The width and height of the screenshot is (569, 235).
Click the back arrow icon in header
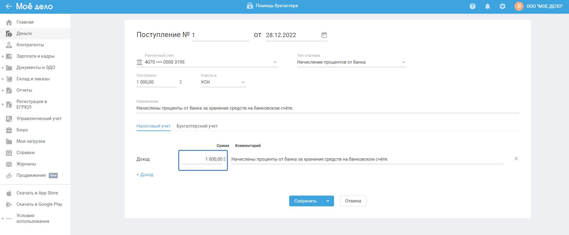click(9, 6)
